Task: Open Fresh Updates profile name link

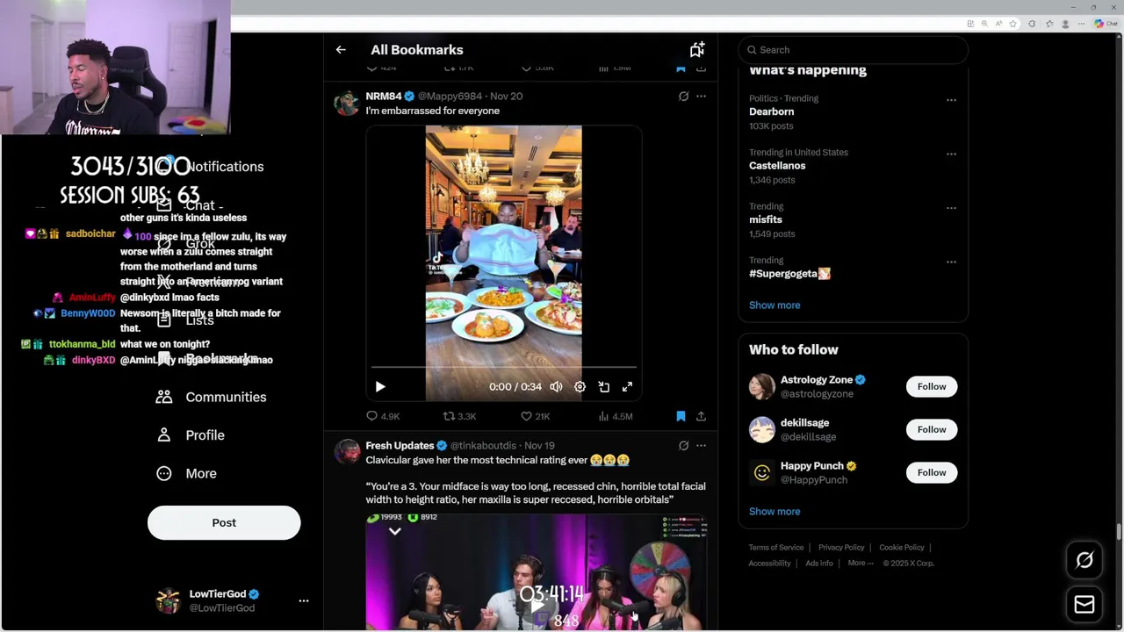Action: pyautogui.click(x=400, y=445)
